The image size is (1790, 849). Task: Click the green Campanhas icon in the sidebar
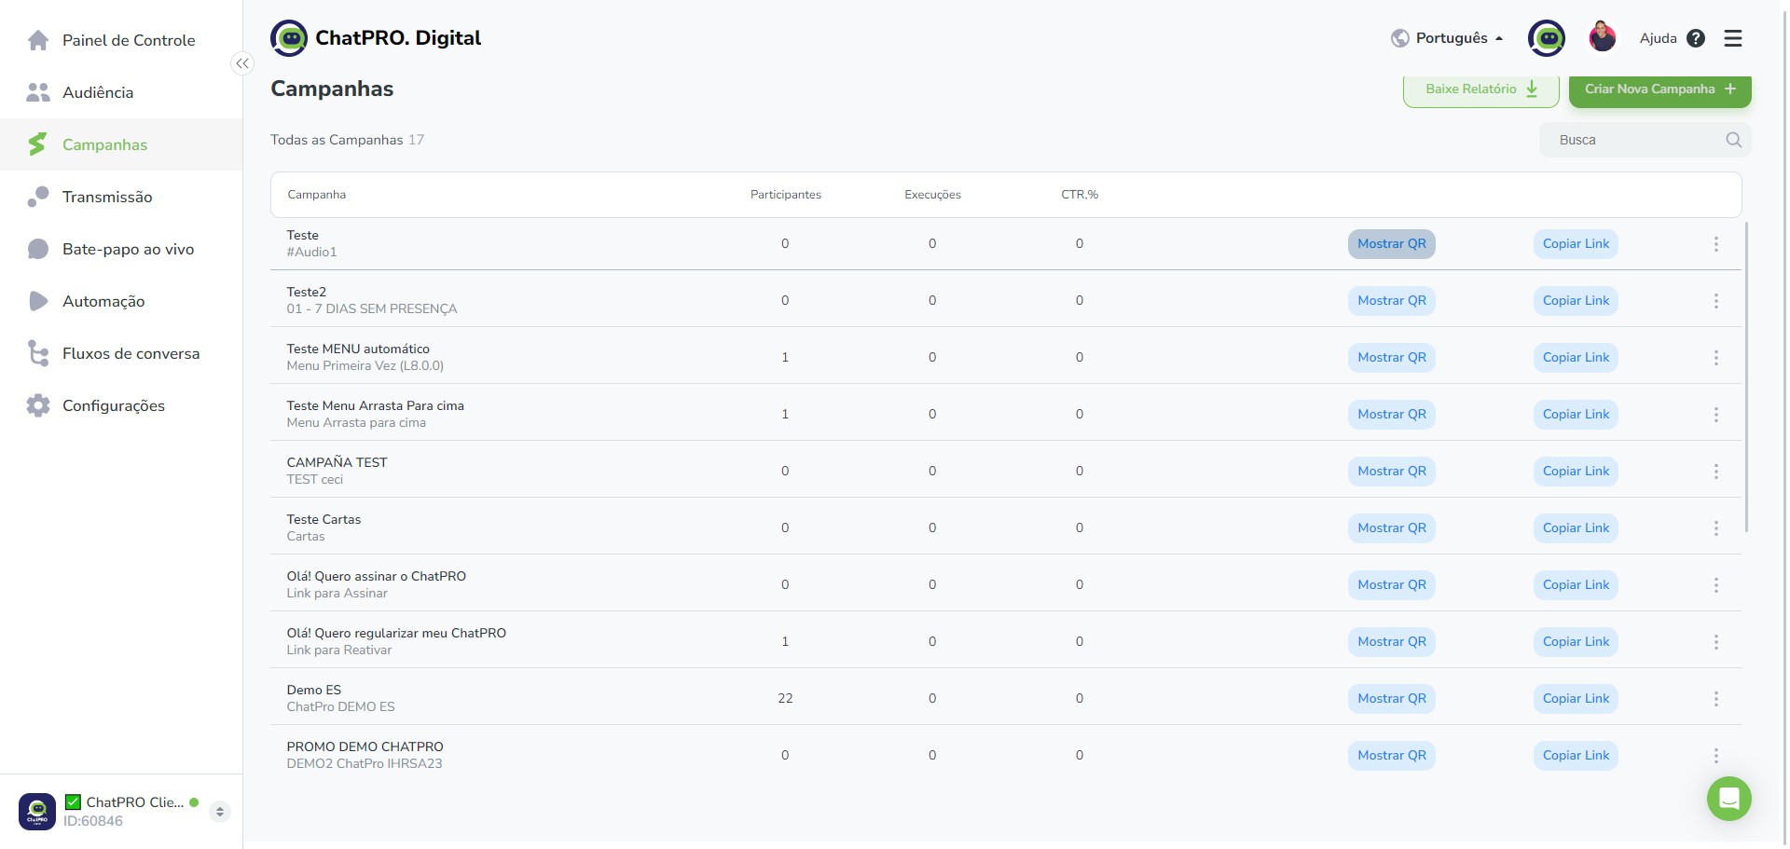coord(37,144)
